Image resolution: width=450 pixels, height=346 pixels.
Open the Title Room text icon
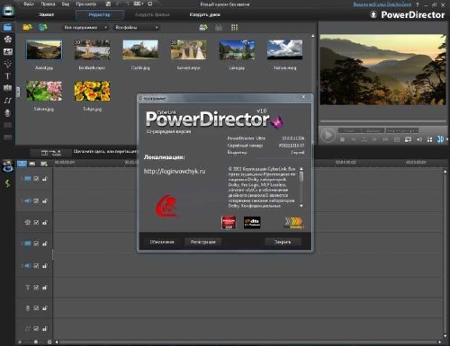[x=8, y=76]
